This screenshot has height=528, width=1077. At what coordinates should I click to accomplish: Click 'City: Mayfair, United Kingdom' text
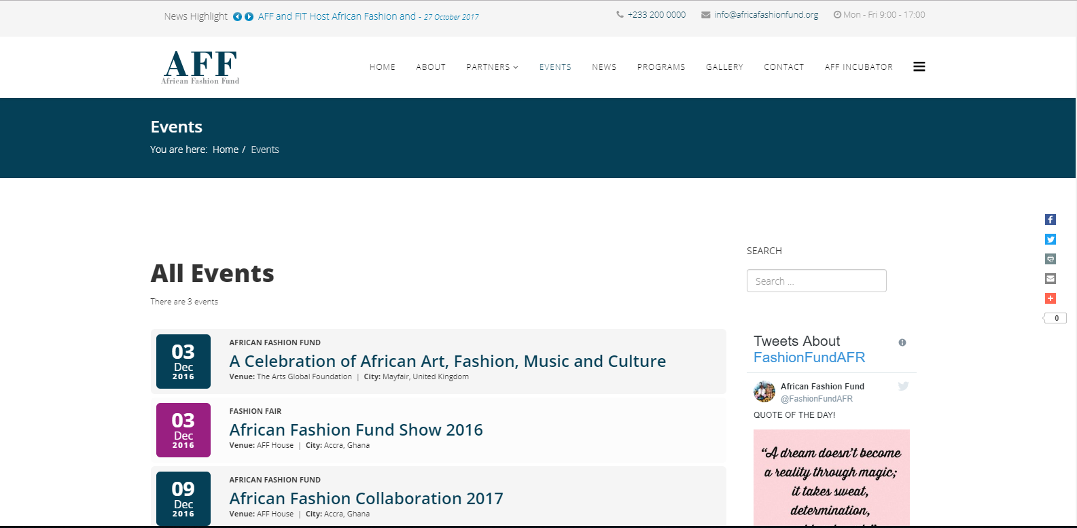point(417,376)
